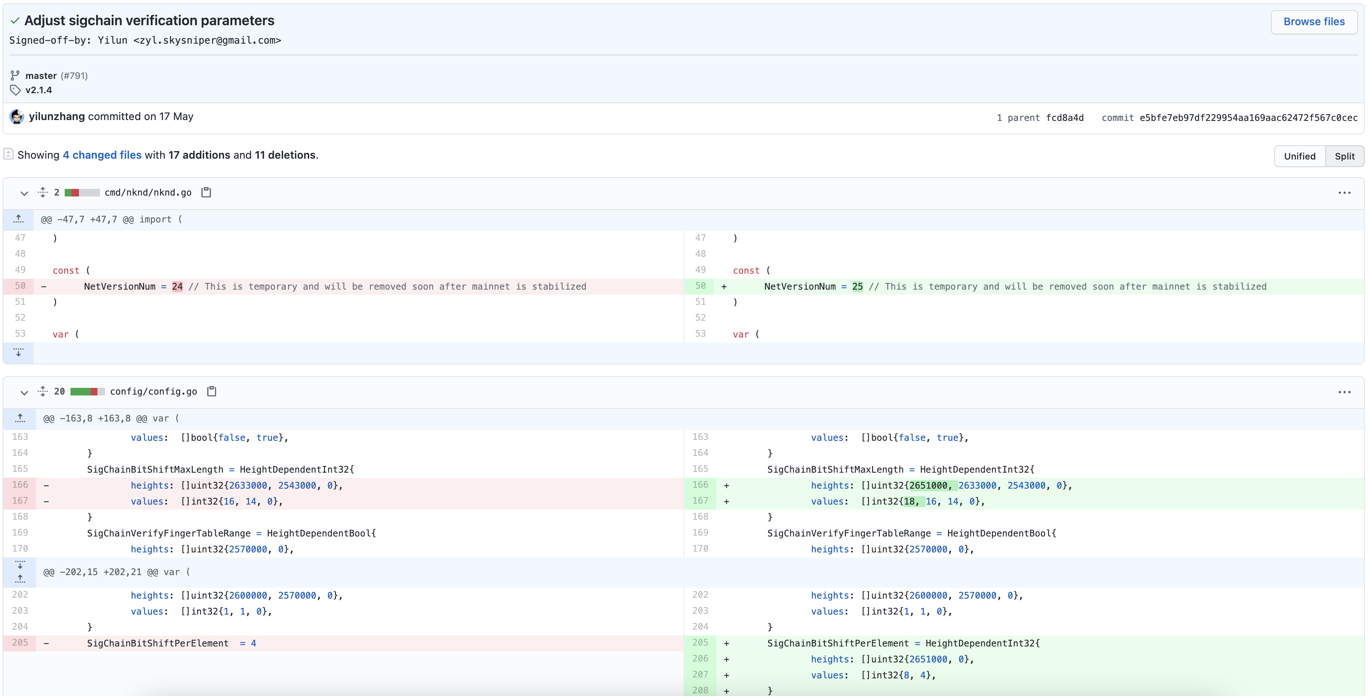Expand all lines icon for config.go
This screenshot has width=1369, height=696.
pos(43,392)
